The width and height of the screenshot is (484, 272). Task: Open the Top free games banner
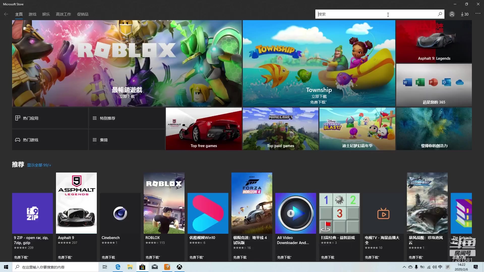pos(204,129)
